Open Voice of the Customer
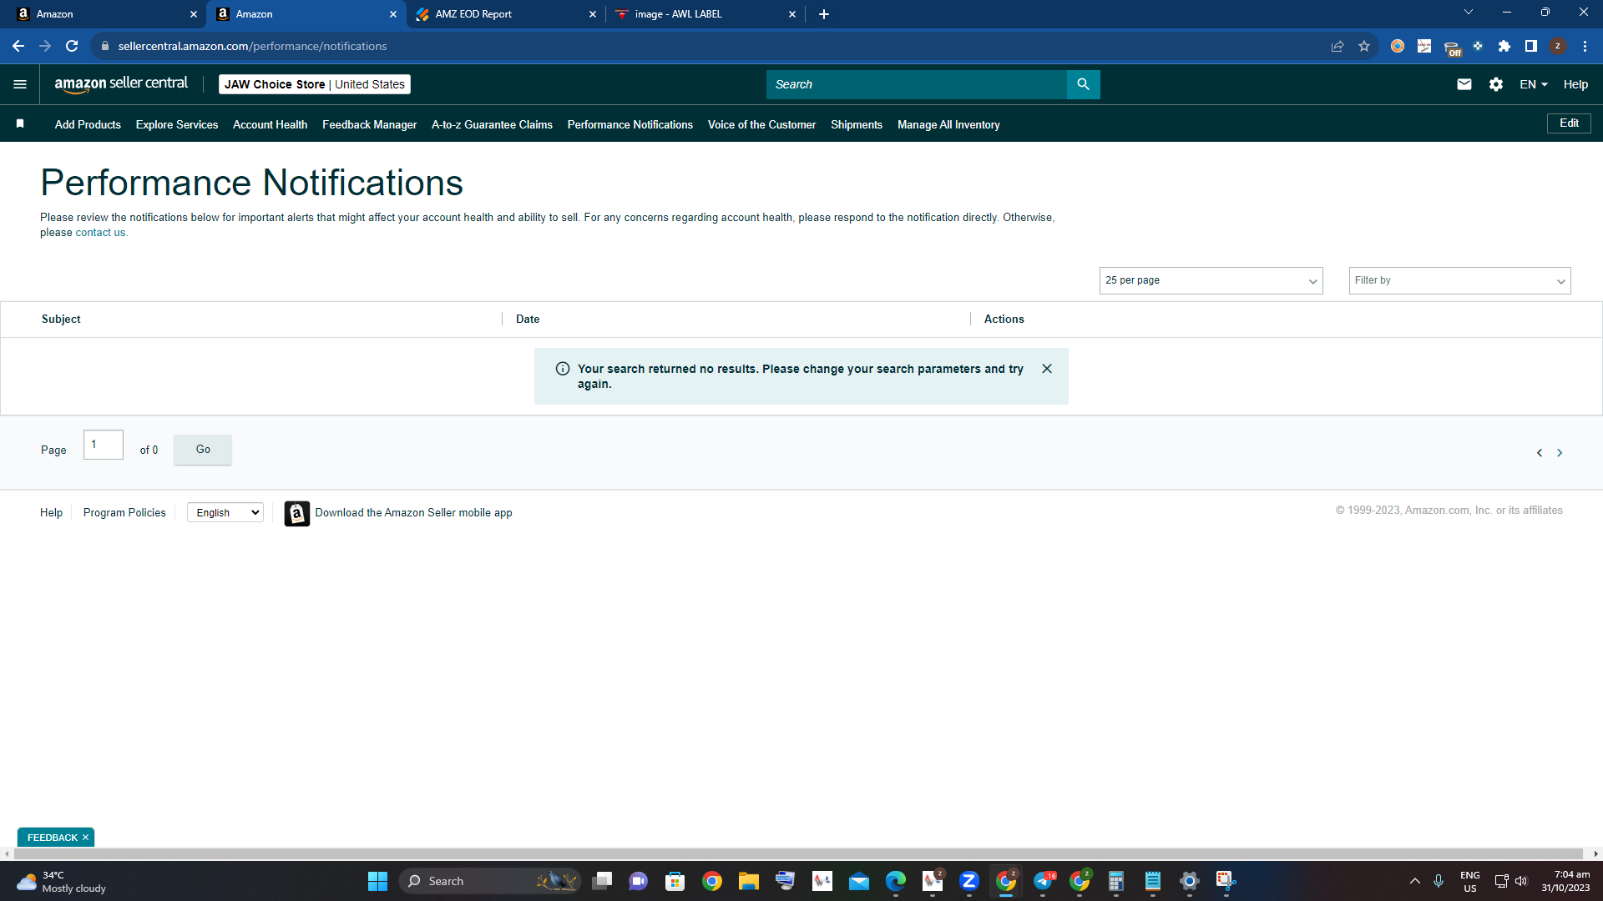 761,124
